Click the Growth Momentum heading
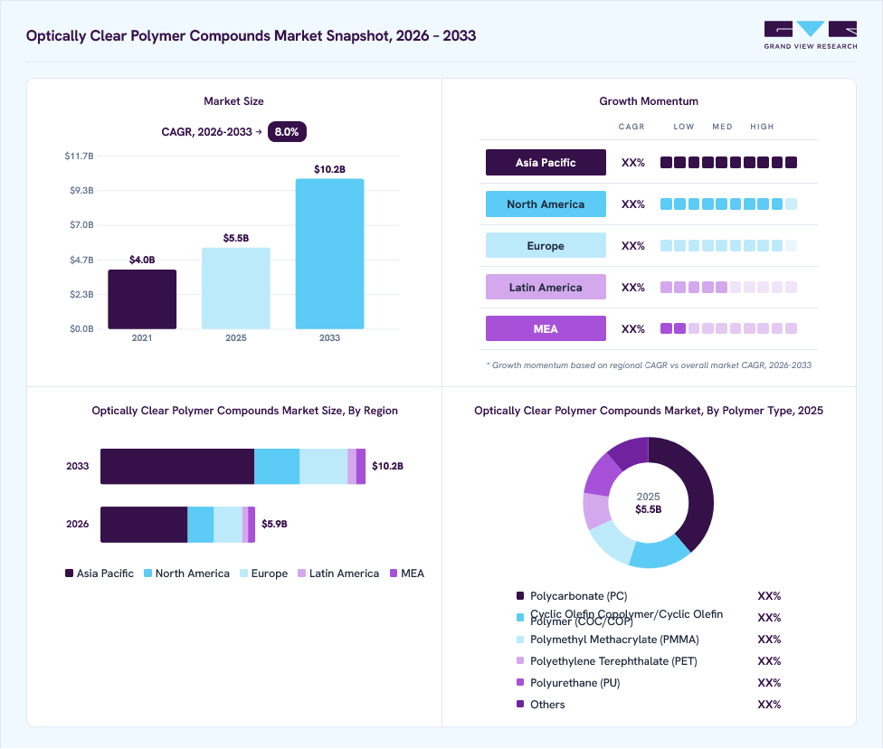The image size is (883, 749). coord(649,101)
